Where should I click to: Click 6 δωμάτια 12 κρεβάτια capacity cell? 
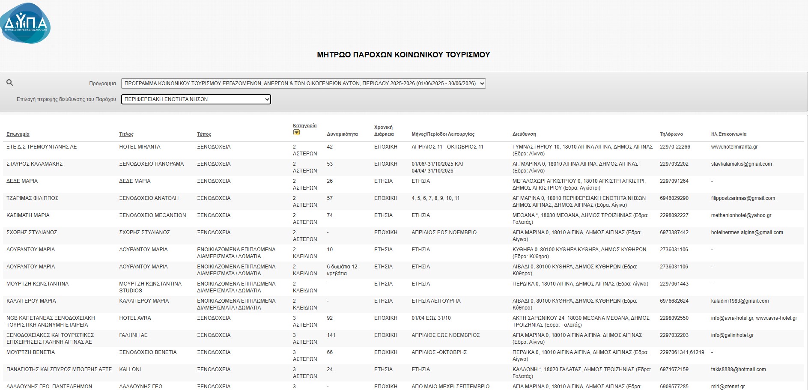click(342, 270)
